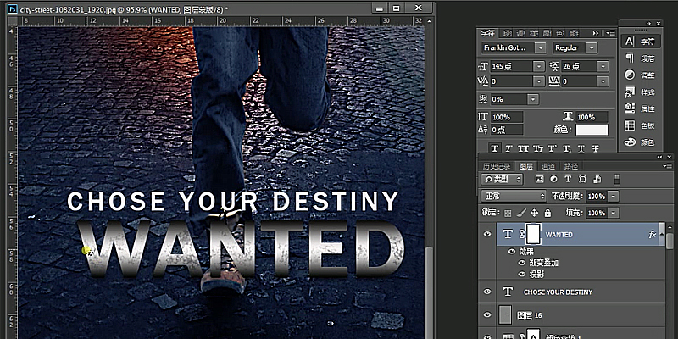Open the 145 点 font size dropdown
This screenshot has height=339, width=678.
pos(539,66)
